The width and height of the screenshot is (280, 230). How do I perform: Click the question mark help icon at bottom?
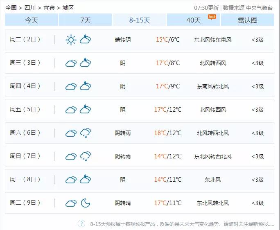pos(81,223)
